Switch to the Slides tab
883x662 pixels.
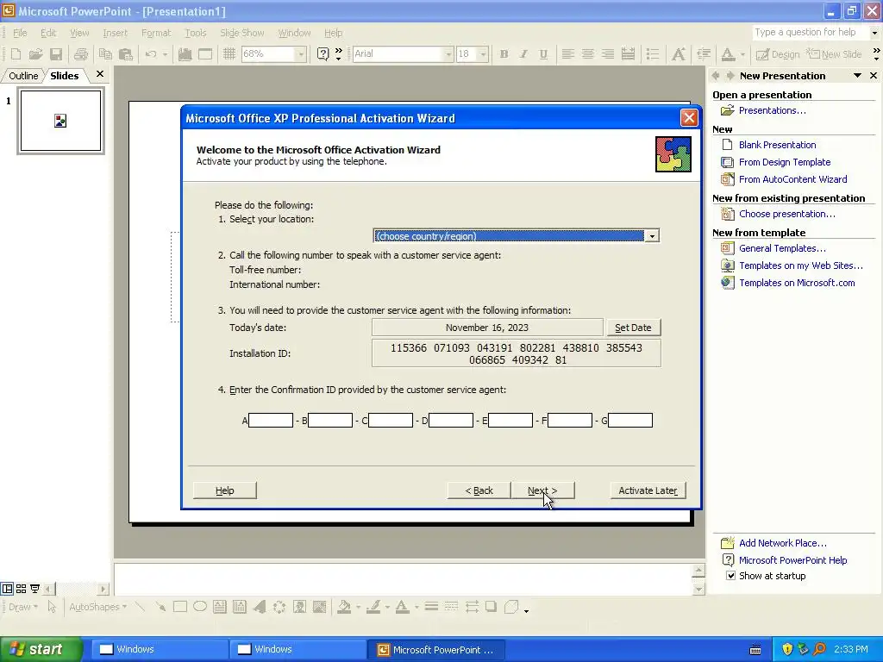coord(64,76)
